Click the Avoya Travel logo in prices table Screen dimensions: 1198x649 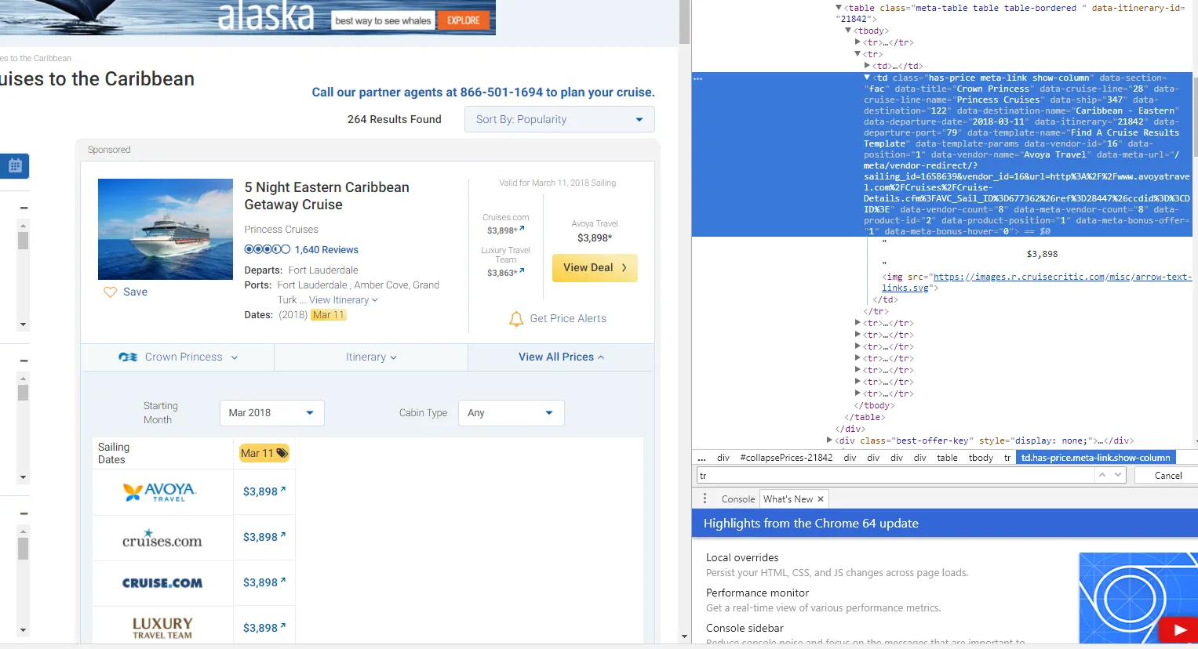(x=161, y=492)
